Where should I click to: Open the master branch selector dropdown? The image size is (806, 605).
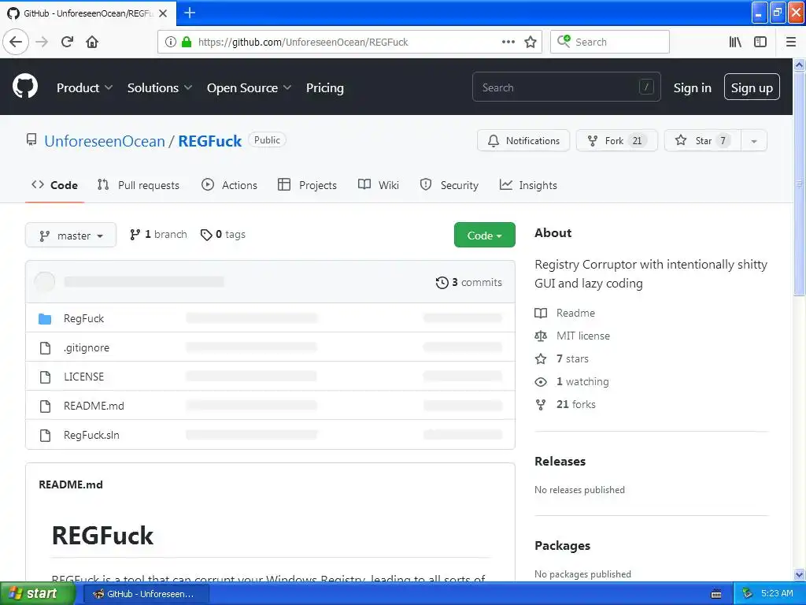71,235
